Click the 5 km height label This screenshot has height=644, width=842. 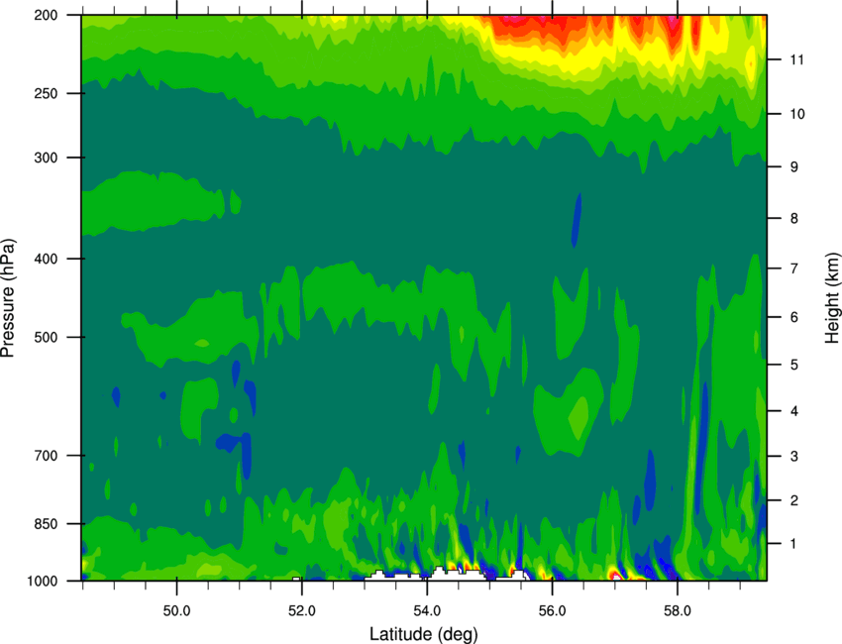click(794, 365)
